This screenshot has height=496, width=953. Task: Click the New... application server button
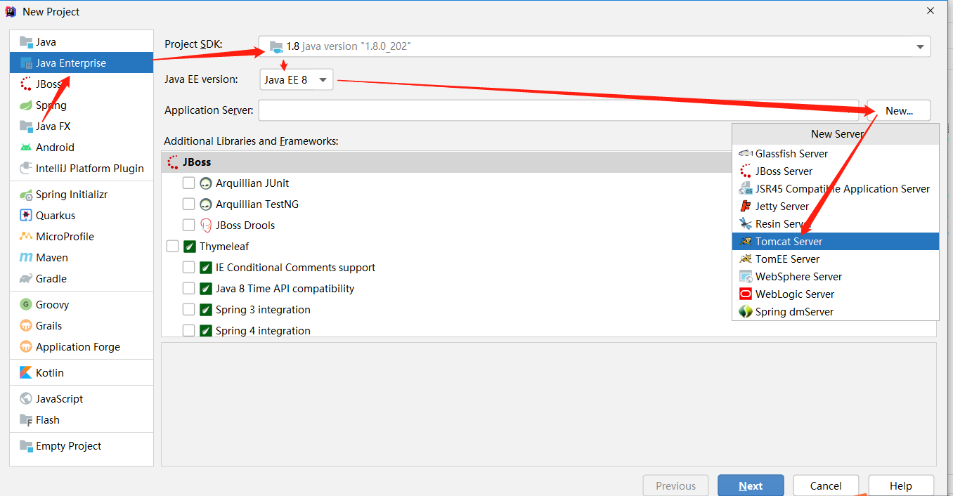tap(899, 110)
